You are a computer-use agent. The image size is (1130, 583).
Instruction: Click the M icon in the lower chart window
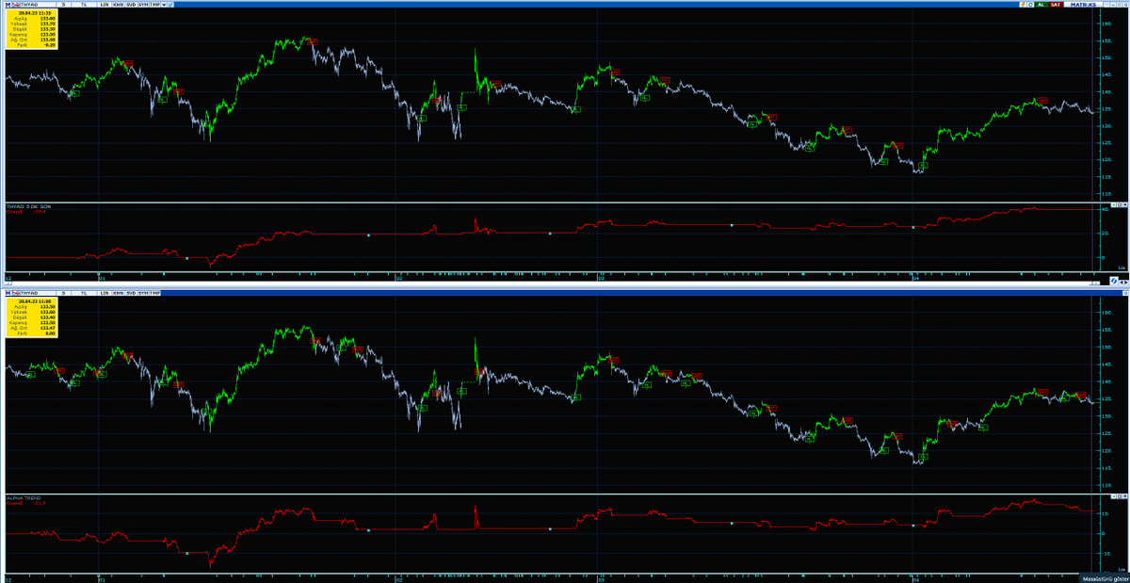tap(8, 293)
